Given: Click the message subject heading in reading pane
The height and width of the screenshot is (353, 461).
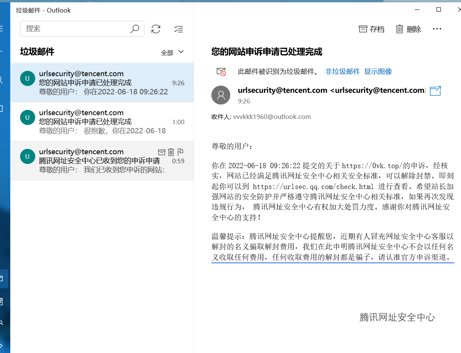Looking at the screenshot, I should tap(267, 52).
